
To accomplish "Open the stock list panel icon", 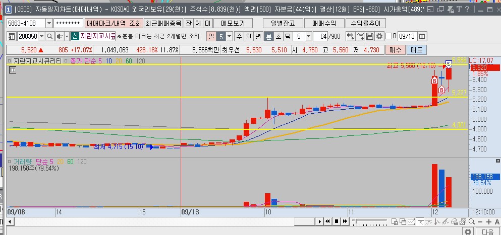I will click(12, 36).
